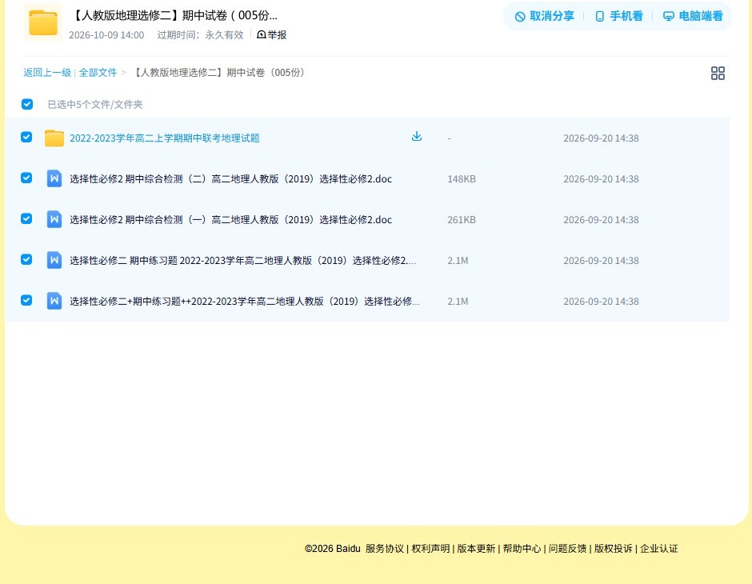Open 服务协议 footer link

point(385,549)
